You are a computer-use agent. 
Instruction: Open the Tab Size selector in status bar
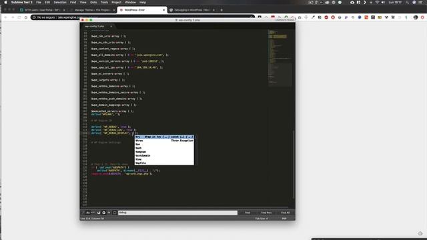pos(262,219)
